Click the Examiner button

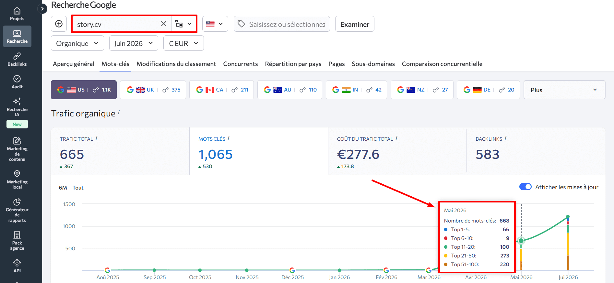(x=355, y=24)
